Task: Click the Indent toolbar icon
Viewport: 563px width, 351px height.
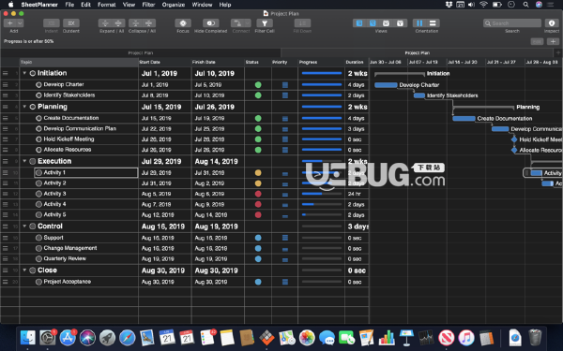Action: [52, 23]
